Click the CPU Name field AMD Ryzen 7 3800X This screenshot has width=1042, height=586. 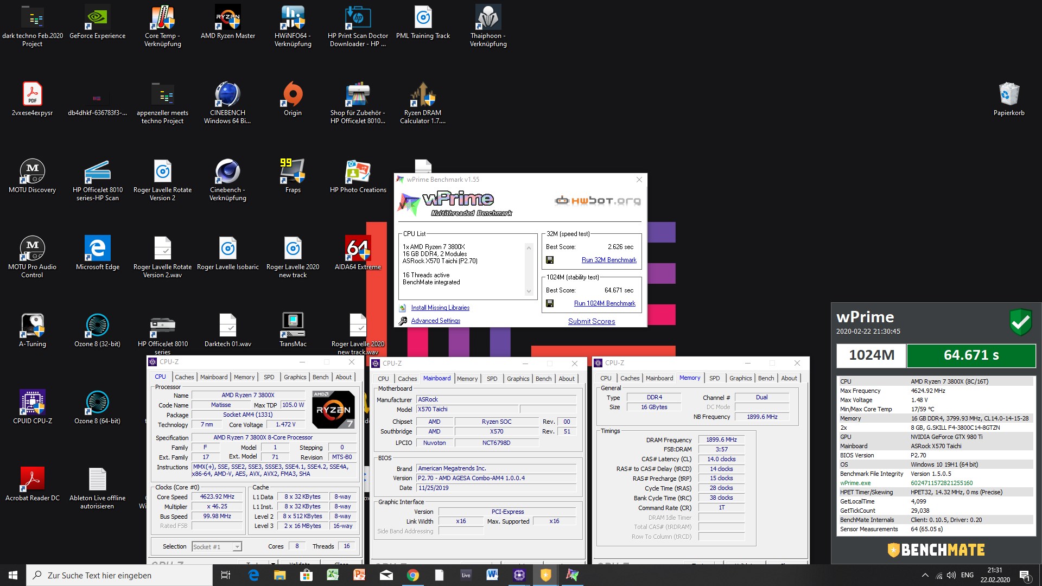point(248,395)
